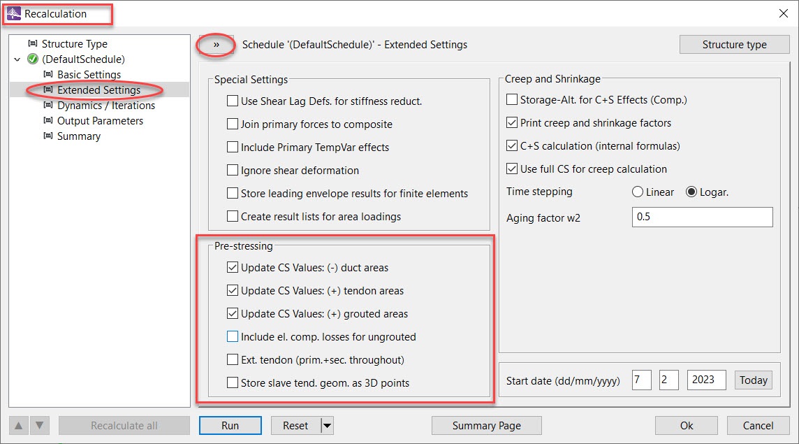Click the icon beside Basic Settings

48,75
